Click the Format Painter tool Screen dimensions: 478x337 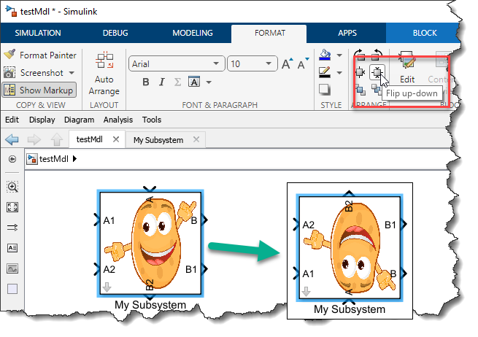click(40, 55)
